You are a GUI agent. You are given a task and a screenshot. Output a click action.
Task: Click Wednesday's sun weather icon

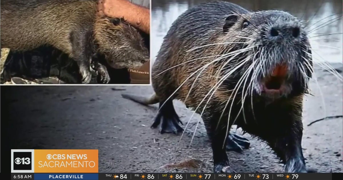[288, 177]
